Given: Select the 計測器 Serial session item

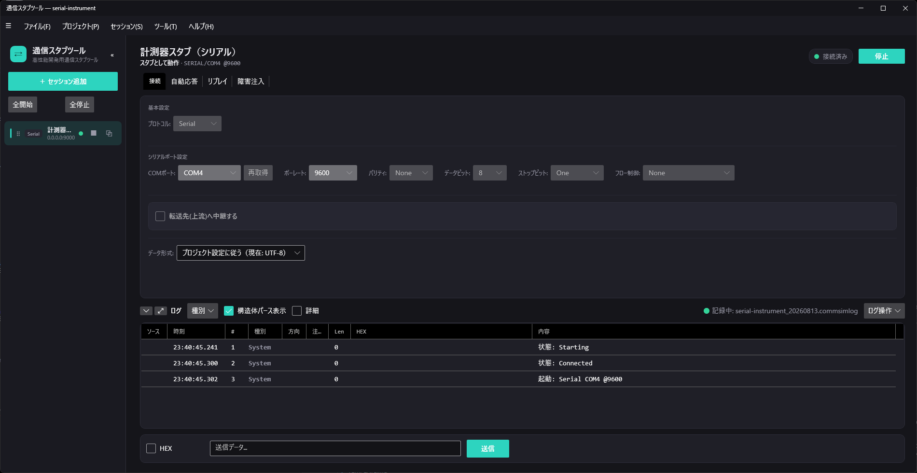Looking at the screenshot, I should tap(63, 134).
